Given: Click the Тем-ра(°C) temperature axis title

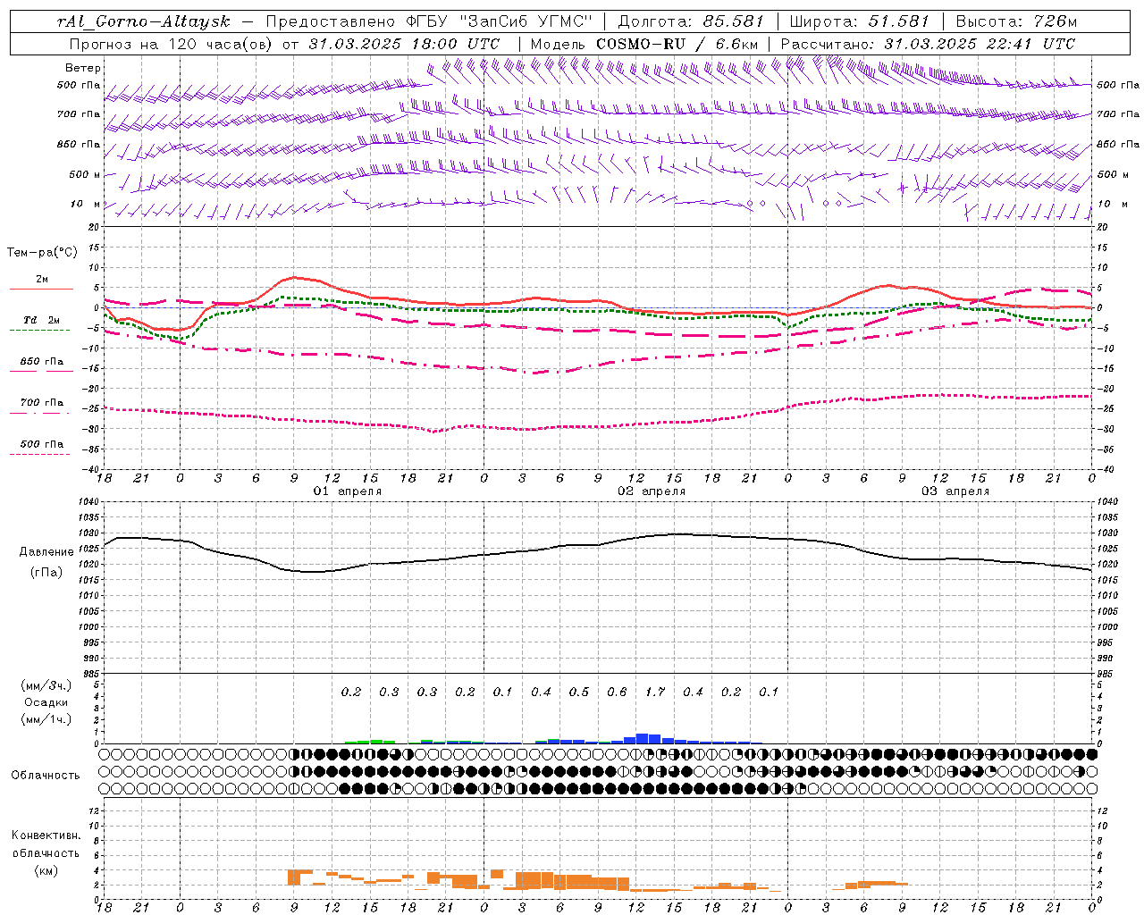Looking at the screenshot, I should (42, 253).
